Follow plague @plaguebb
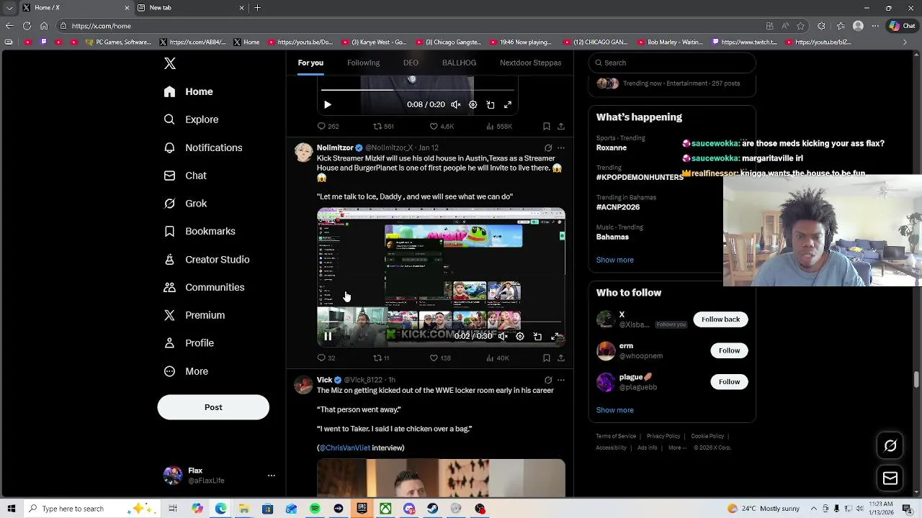This screenshot has height=518, width=922. pos(729,381)
